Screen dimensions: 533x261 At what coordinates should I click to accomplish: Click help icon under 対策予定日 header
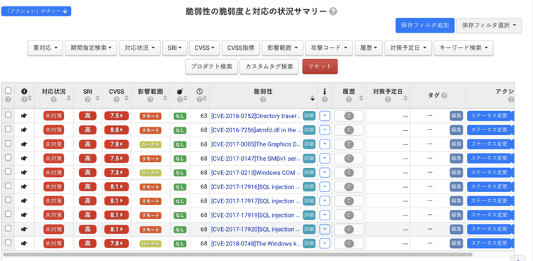click(x=388, y=100)
